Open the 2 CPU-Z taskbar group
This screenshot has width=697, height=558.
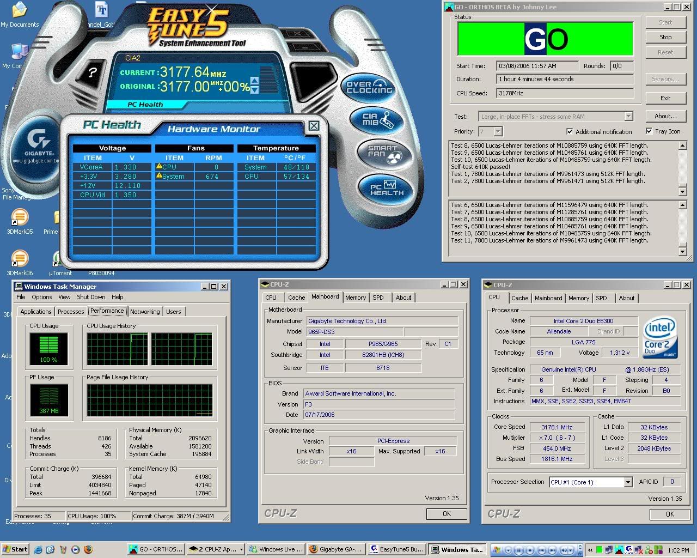click(216, 550)
